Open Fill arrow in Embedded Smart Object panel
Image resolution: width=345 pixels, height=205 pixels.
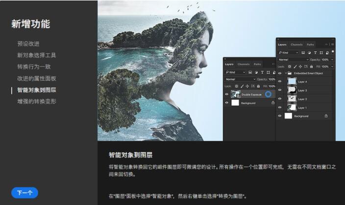332,67
